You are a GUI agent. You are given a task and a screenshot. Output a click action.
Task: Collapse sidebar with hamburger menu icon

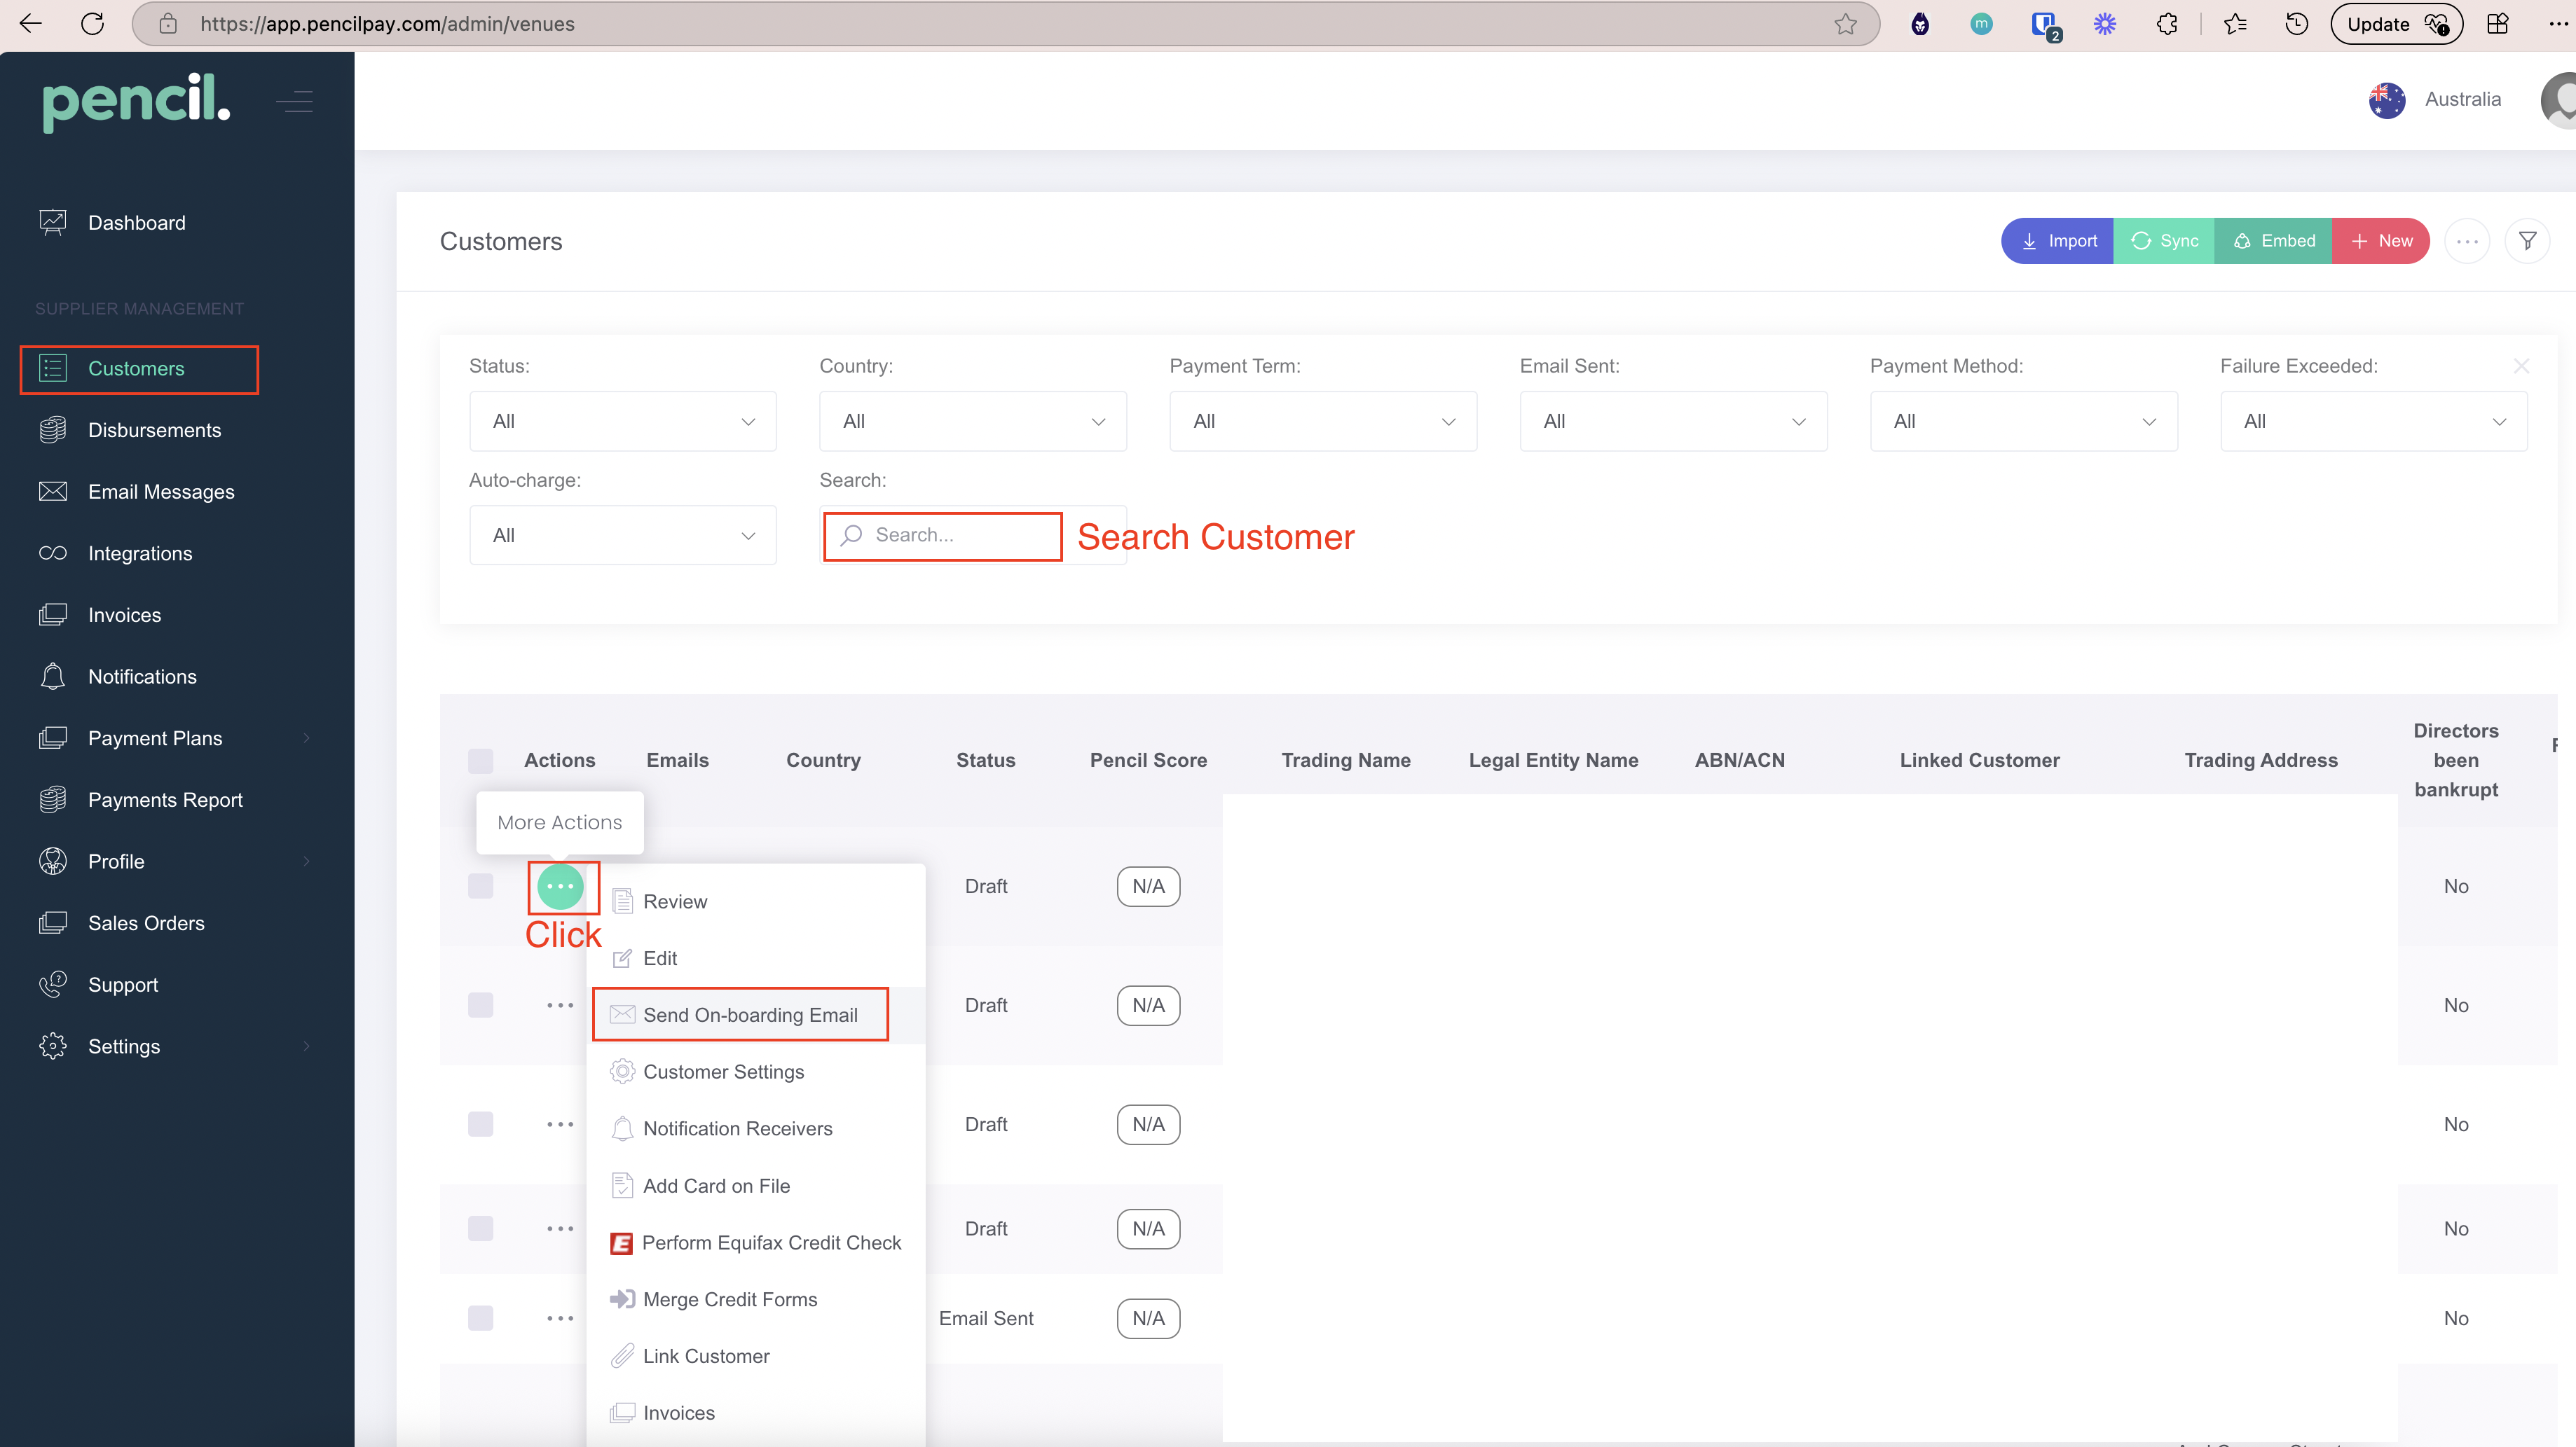point(295,101)
